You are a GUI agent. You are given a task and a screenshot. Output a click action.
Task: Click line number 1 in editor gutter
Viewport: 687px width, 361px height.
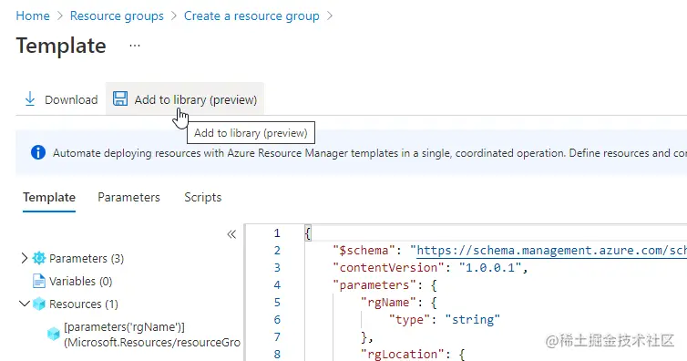[277, 232]
